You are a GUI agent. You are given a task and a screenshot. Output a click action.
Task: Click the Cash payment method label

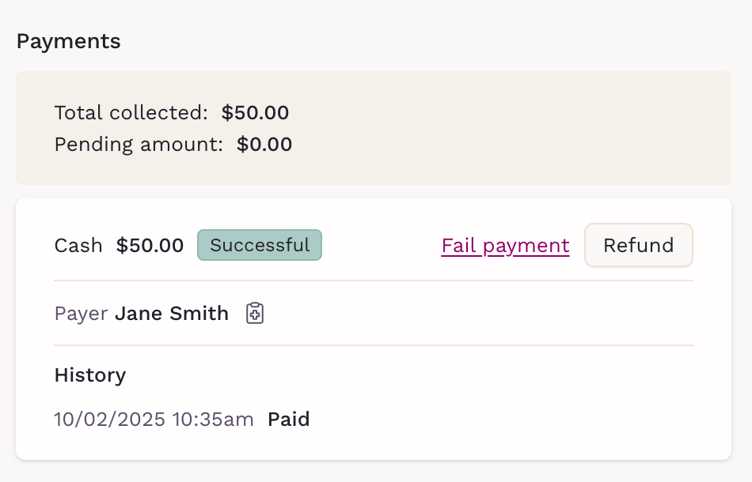coord(78,246)
